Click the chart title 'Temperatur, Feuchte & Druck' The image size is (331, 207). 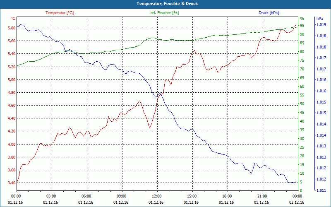pos(167,4)
